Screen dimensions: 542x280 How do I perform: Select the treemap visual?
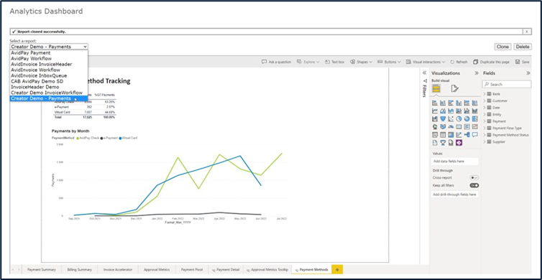point(475,118)
